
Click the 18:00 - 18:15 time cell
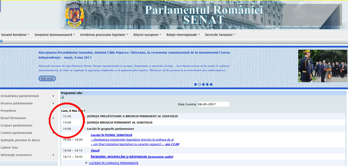coord(73,150)
